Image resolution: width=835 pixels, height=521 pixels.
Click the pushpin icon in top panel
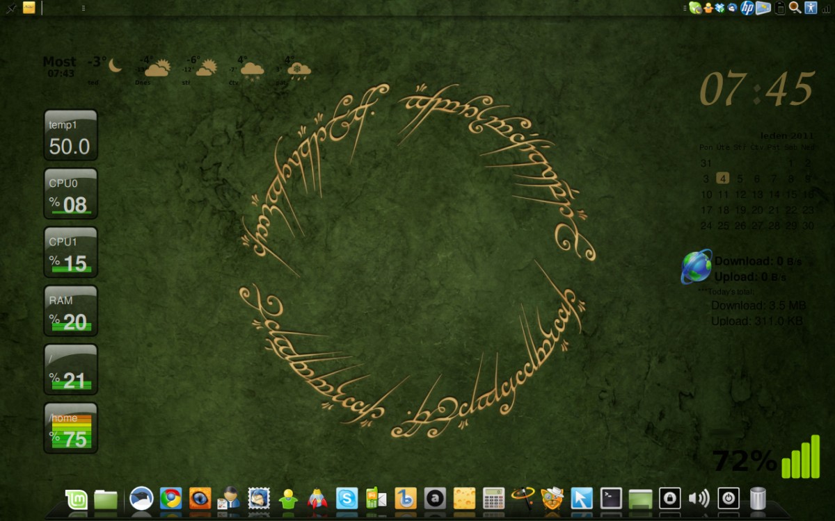click(10, 8)
